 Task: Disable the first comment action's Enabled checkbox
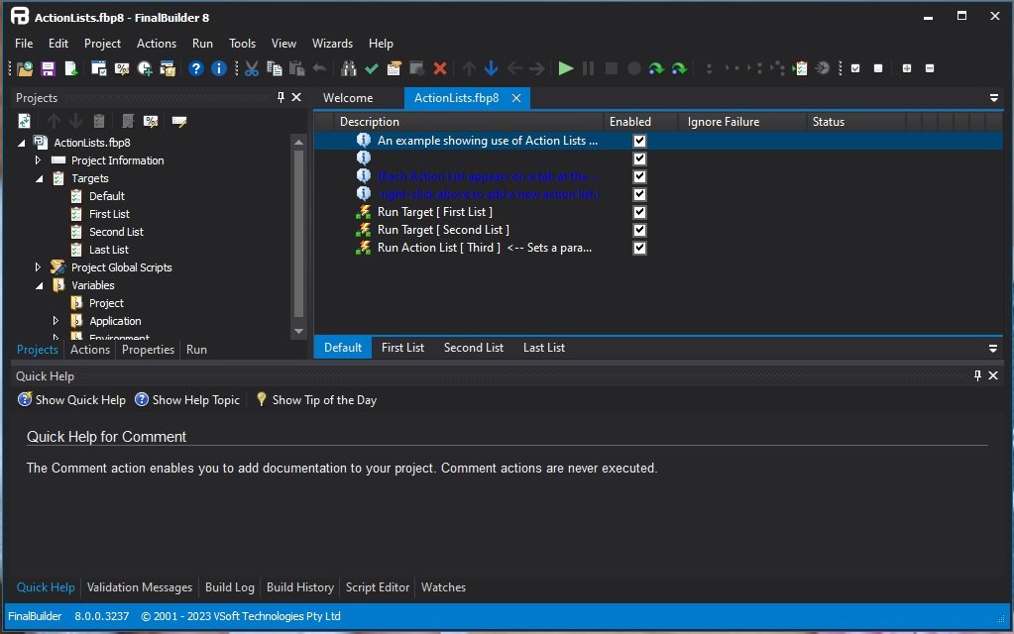(x=639, y=141)
